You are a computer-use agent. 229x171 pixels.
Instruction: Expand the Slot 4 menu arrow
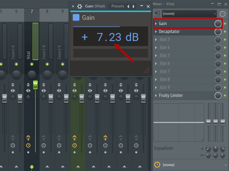(x=156, y=48)
